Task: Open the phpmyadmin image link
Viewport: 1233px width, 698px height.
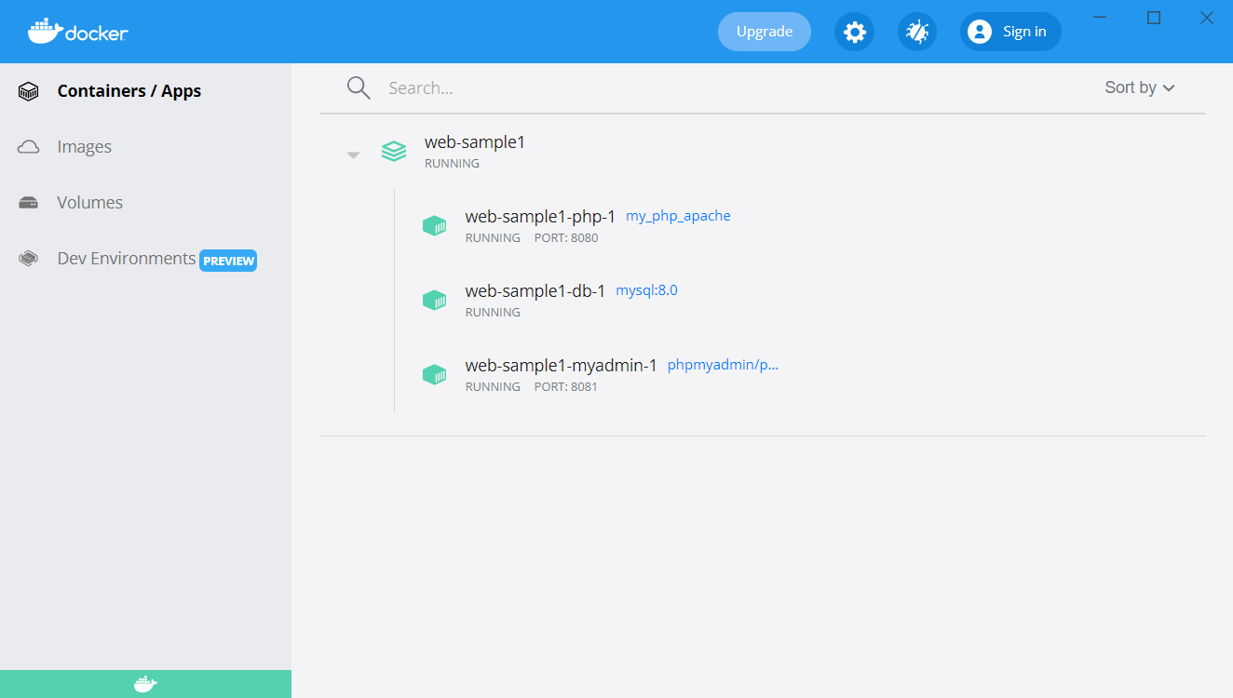Action: [723, 365]
